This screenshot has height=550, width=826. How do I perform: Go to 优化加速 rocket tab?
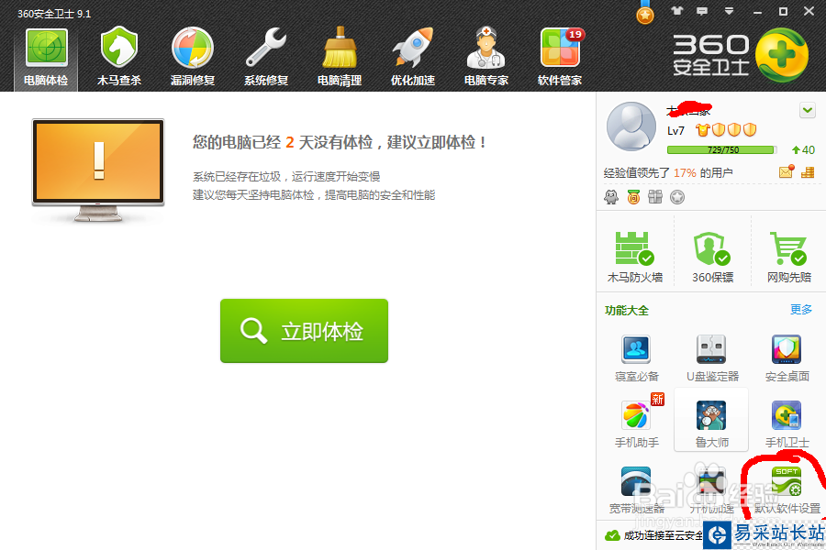413,58
